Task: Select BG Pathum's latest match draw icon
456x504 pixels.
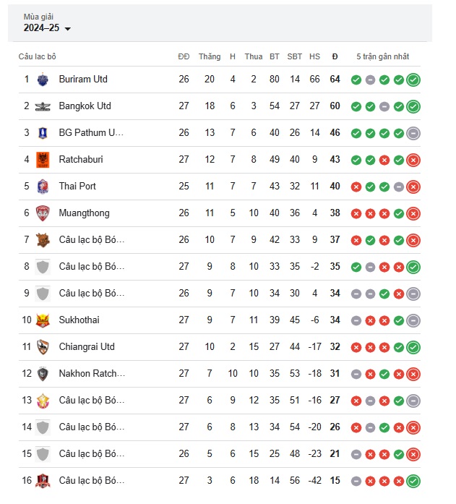Action: click(413, 133)
